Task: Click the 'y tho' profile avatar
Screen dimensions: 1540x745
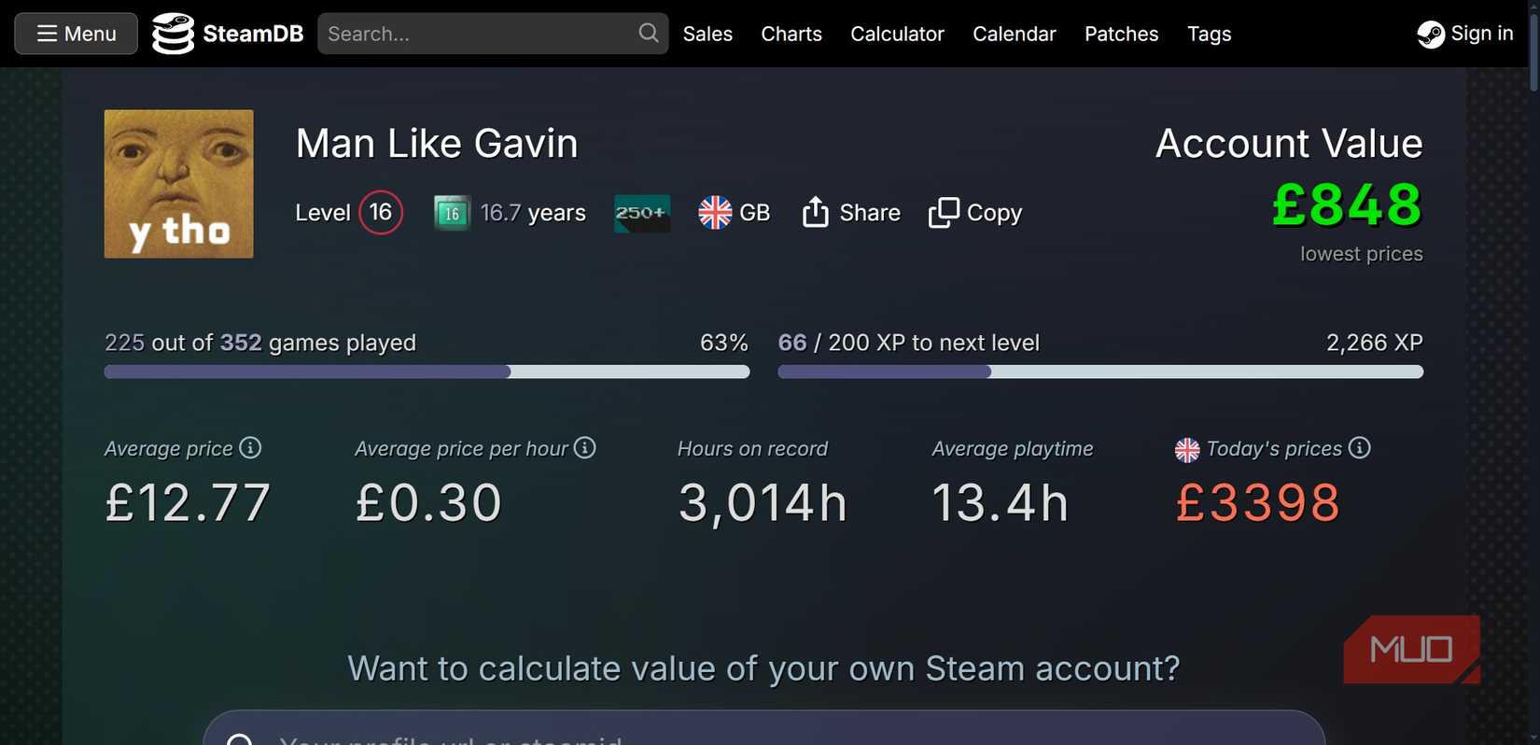Action: pos(178,184)
